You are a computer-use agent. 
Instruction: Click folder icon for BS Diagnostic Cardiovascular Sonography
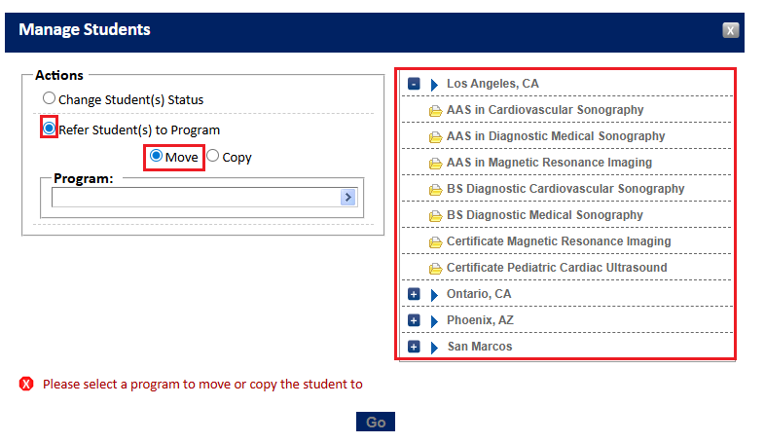[x=435, y=190]
